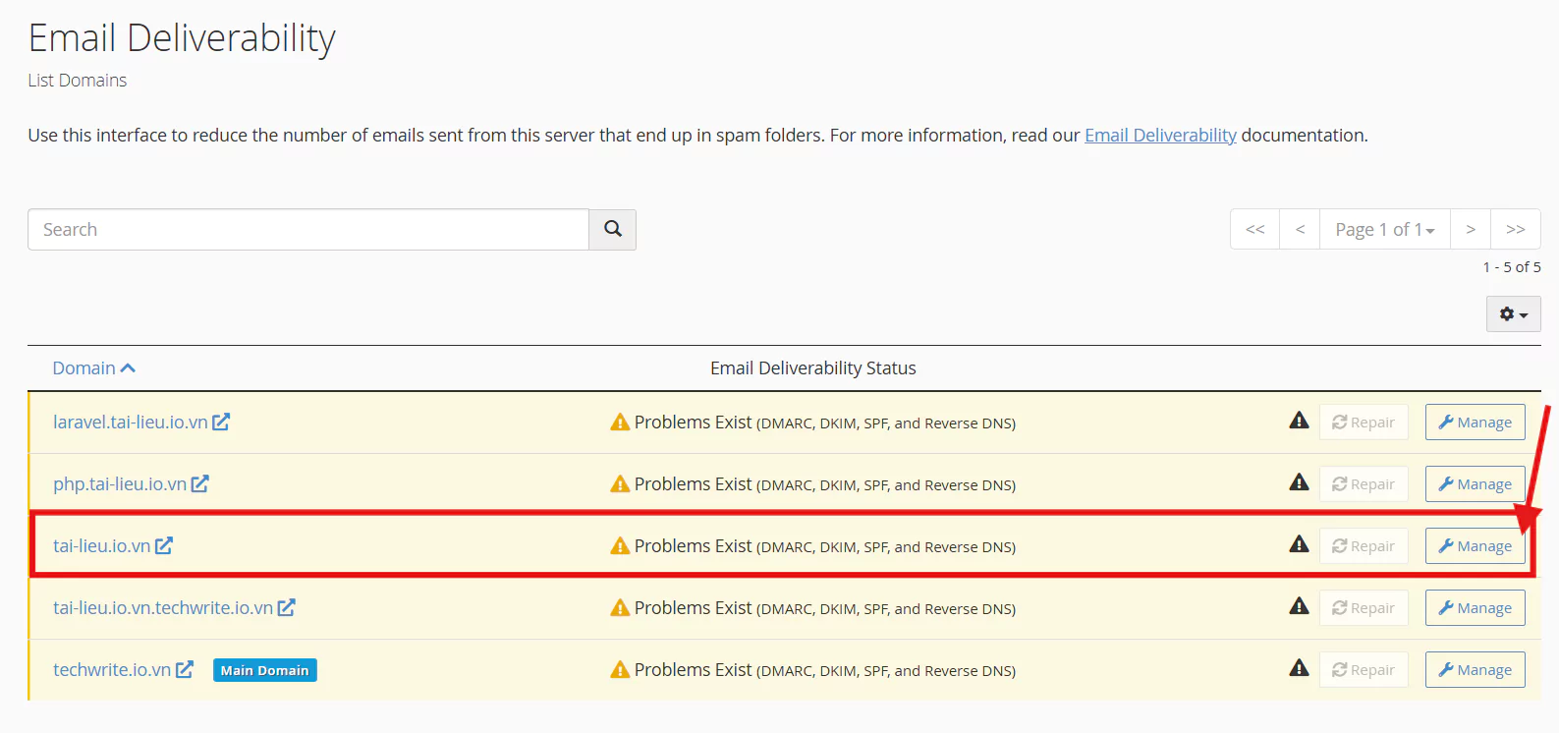The width and height of the screenshot is (1559, 733).
Task: Click the '1 - 5 of 5' results count
Action: point(1512,266)
